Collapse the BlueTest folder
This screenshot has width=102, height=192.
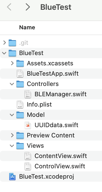[x=4, y=53]
